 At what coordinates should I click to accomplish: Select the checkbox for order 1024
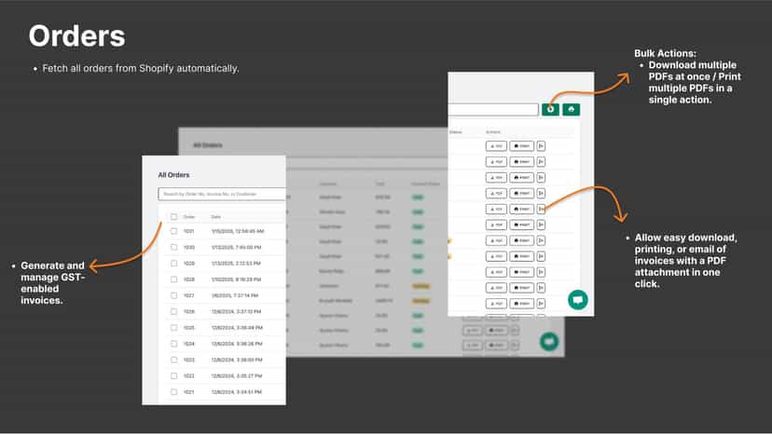click(173, 344)
